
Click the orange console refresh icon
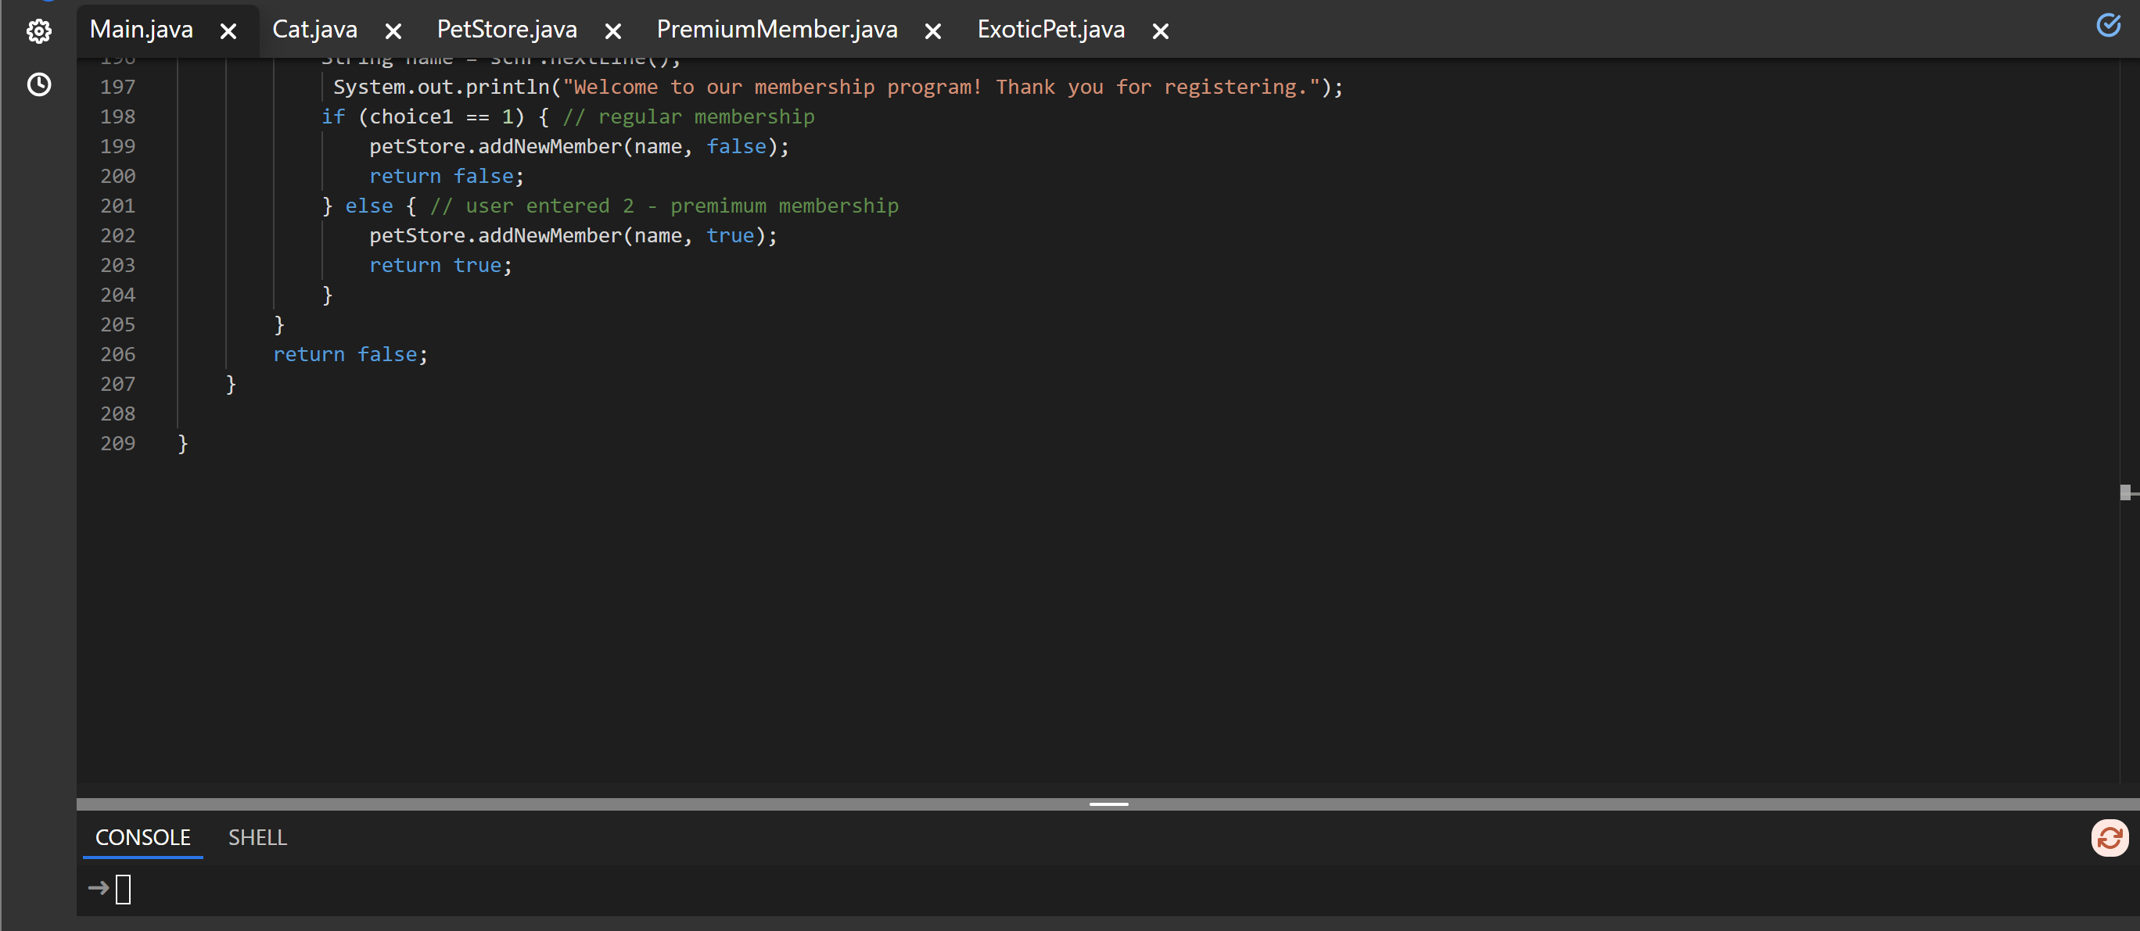click(2109, 838)
